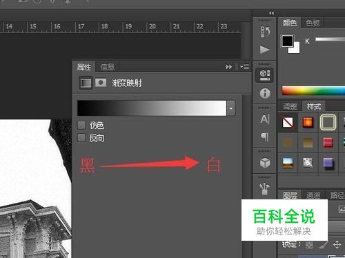Switch to the 通道 tab
The image size is (345, 258).
coord(313,195)
